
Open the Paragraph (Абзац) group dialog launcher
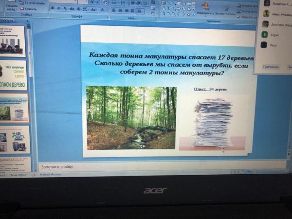tap(156, 16)
